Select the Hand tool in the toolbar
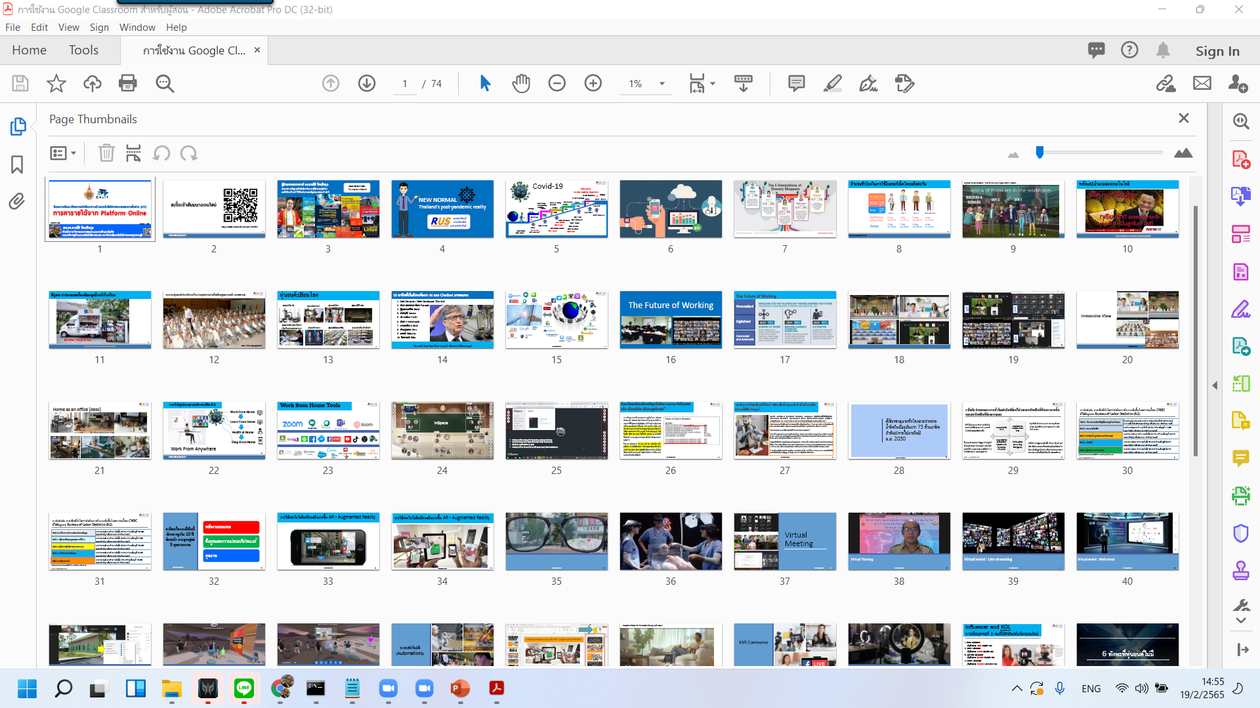The image size is (1260, 708). tap(520, 83)
